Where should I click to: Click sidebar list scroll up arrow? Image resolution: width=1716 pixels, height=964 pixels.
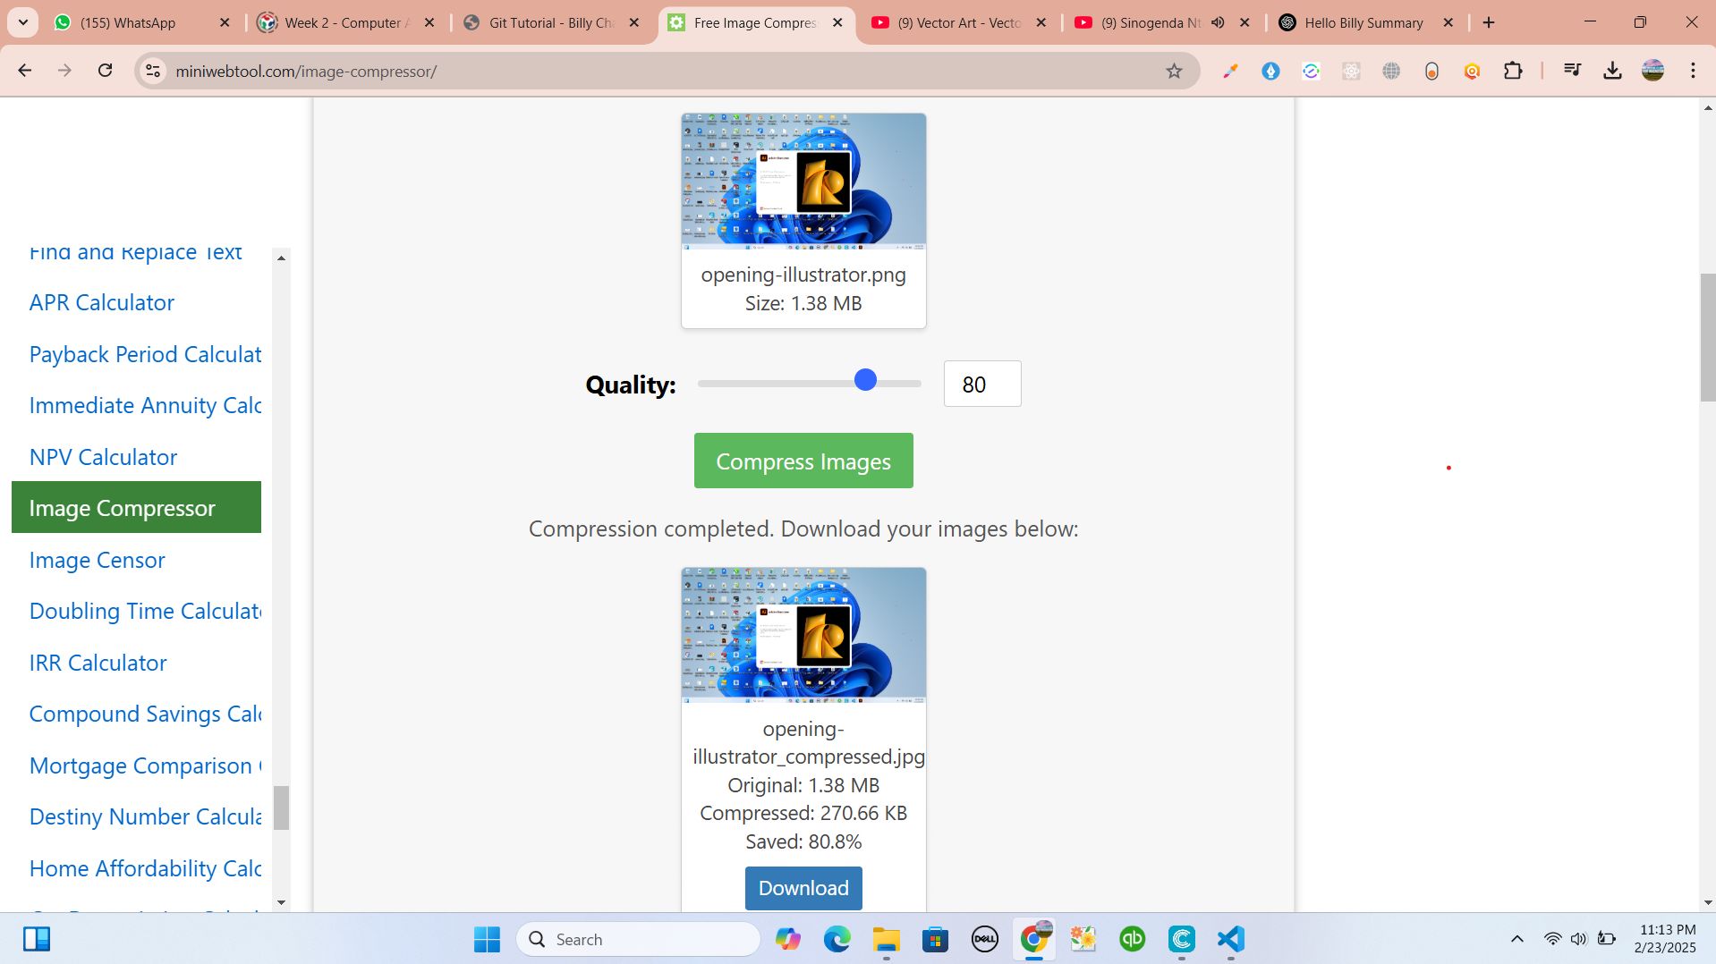pyautogui.click(x=281, y=258)
